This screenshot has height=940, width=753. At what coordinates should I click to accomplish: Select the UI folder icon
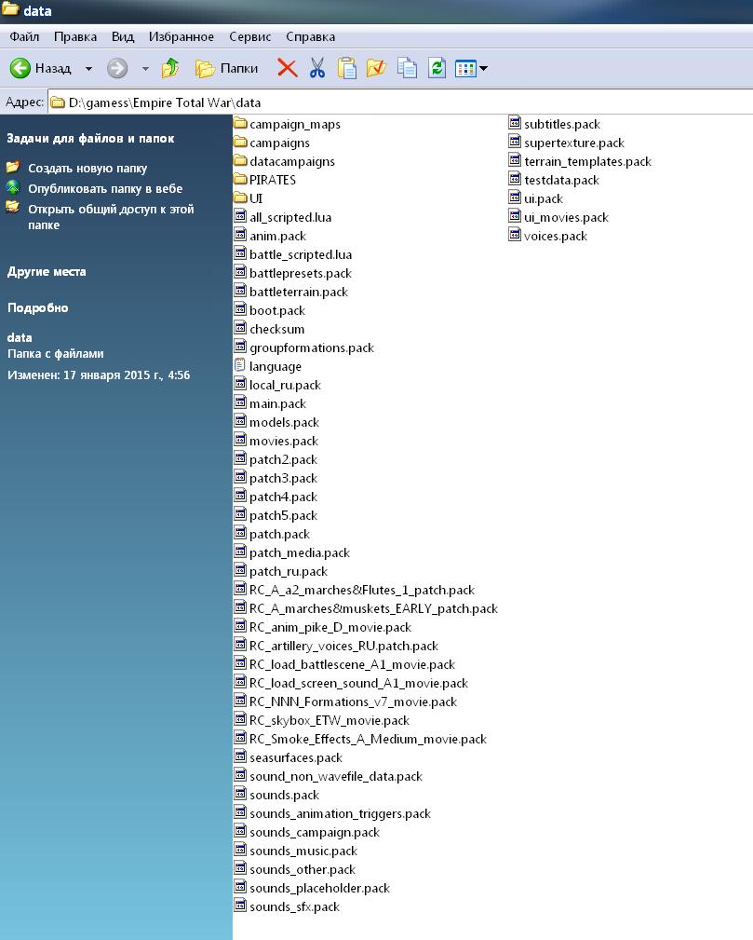240,198
